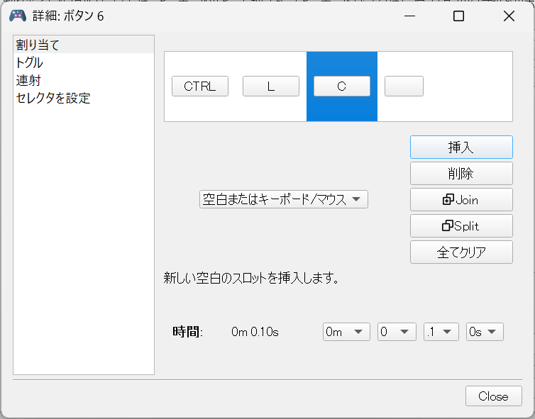Open セレクタを設定 in the list

pos(53,99)
